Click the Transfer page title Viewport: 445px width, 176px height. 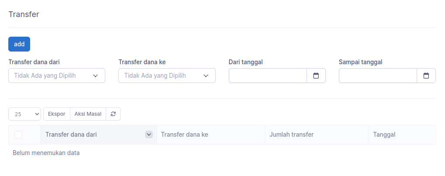pos(24,14)
